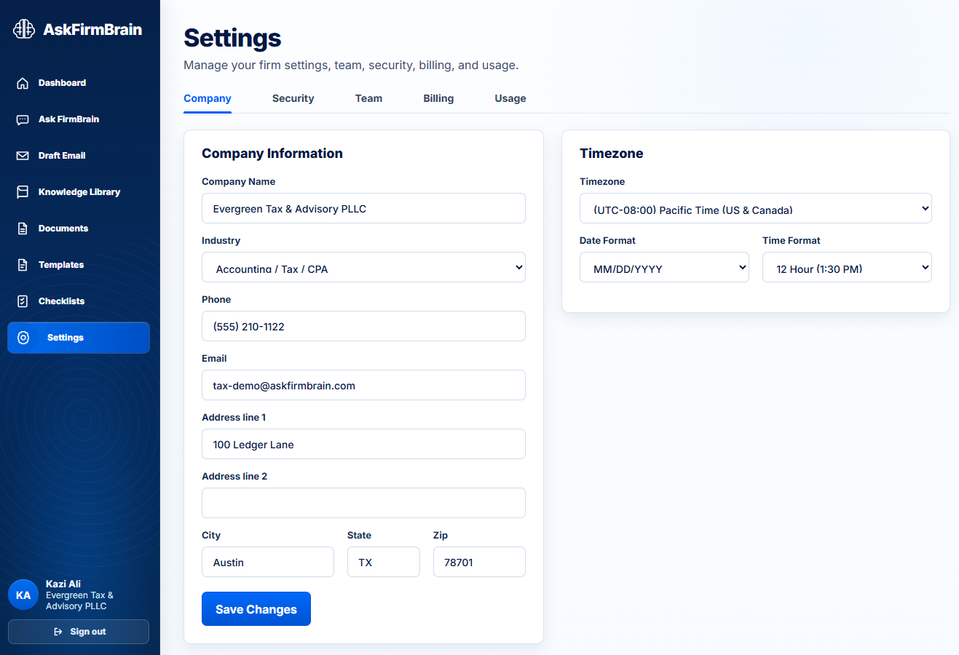Click the Timezone card heading
The width and height of the screenshot is (959, 655).
click(612, 154)
